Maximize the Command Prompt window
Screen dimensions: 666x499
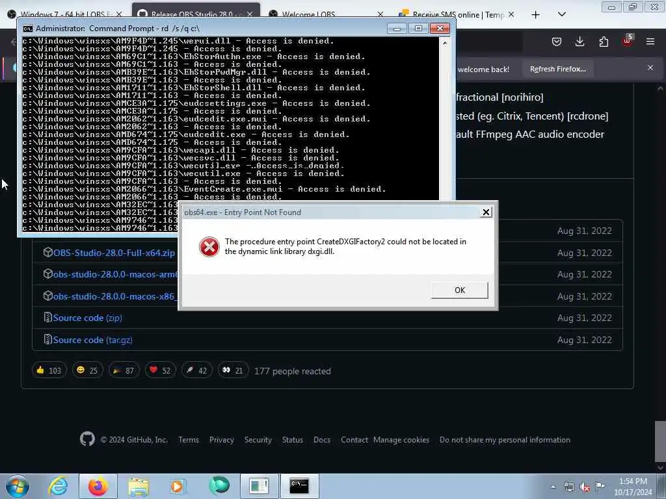(x=418, y=29)
